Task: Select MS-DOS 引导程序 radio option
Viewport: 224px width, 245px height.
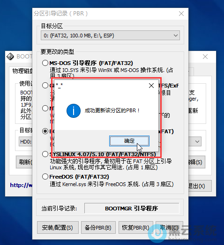Action: click(45, 63)
